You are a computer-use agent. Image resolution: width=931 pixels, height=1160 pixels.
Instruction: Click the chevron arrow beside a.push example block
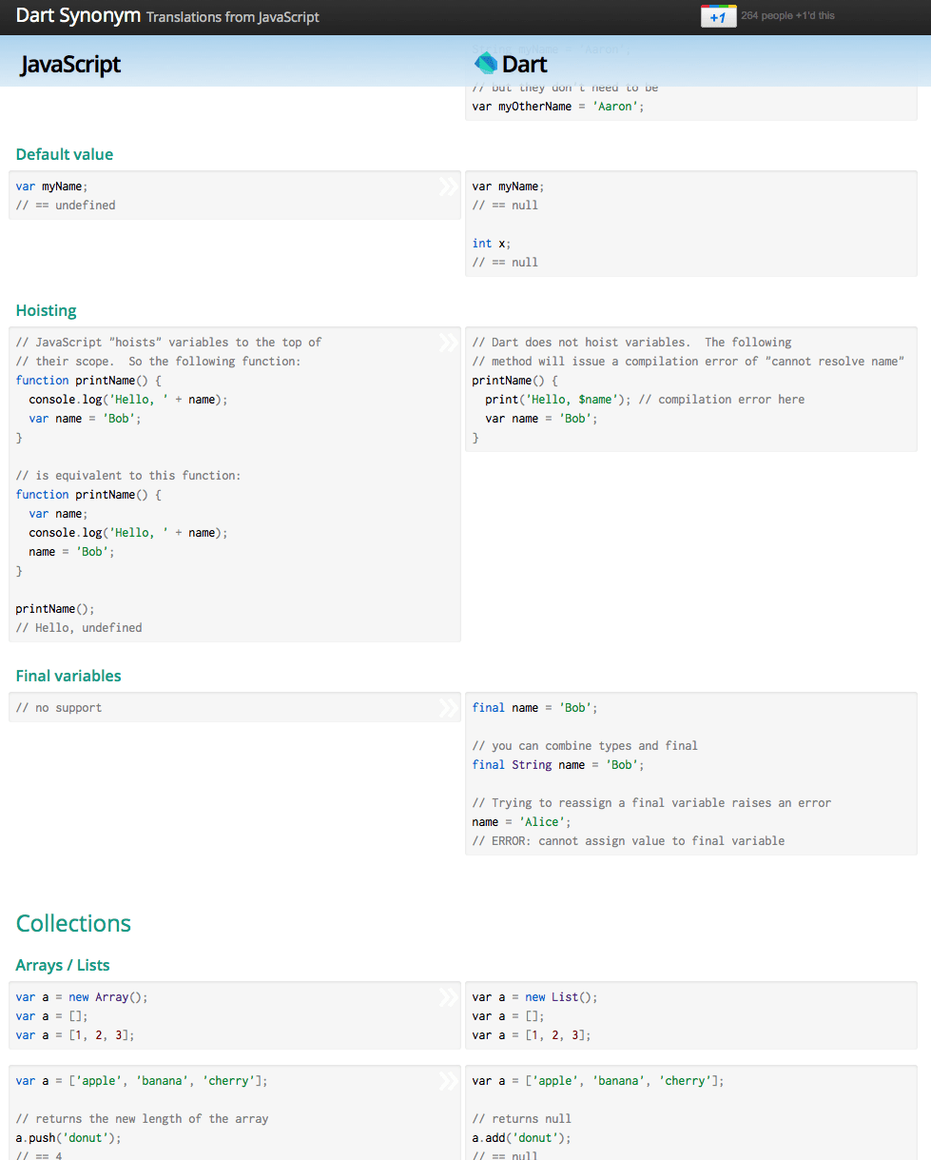[448, 1081]
